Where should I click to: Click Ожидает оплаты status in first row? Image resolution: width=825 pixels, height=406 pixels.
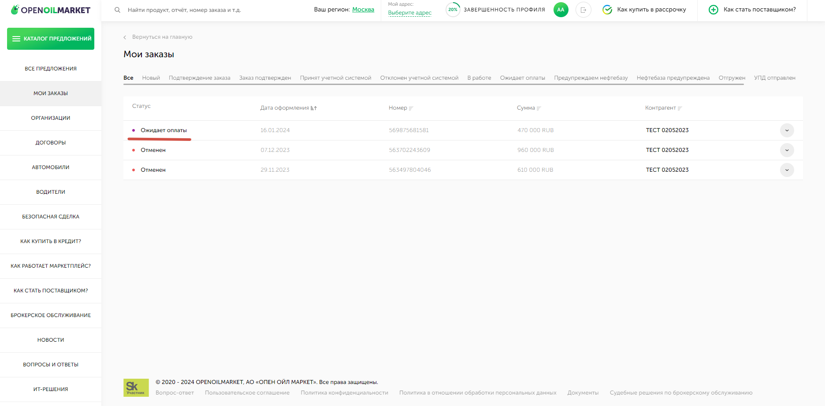point(164,130)
